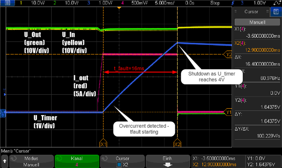The width and height of the screenshot is (282, 168).
Task: Open the Kanal 4 source softkey
Action: click(x=77, y=161)
